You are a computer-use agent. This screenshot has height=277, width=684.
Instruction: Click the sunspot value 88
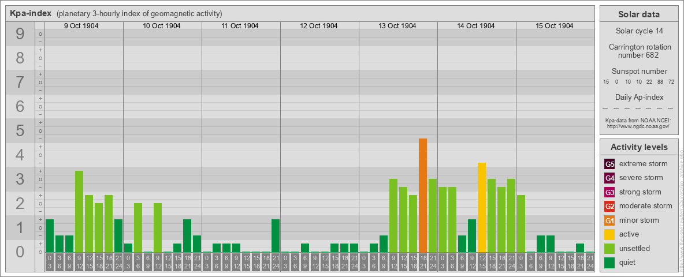[x=660, y=82]
